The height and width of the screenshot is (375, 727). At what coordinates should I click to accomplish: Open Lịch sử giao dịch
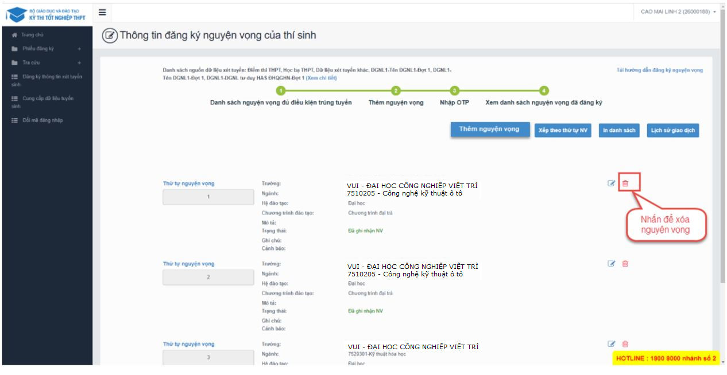tap(672, 131)
